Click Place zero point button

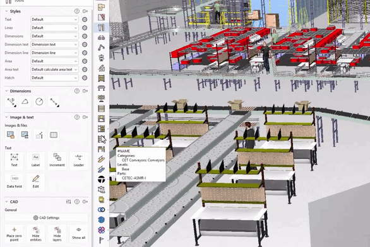[x=14, y=234]
